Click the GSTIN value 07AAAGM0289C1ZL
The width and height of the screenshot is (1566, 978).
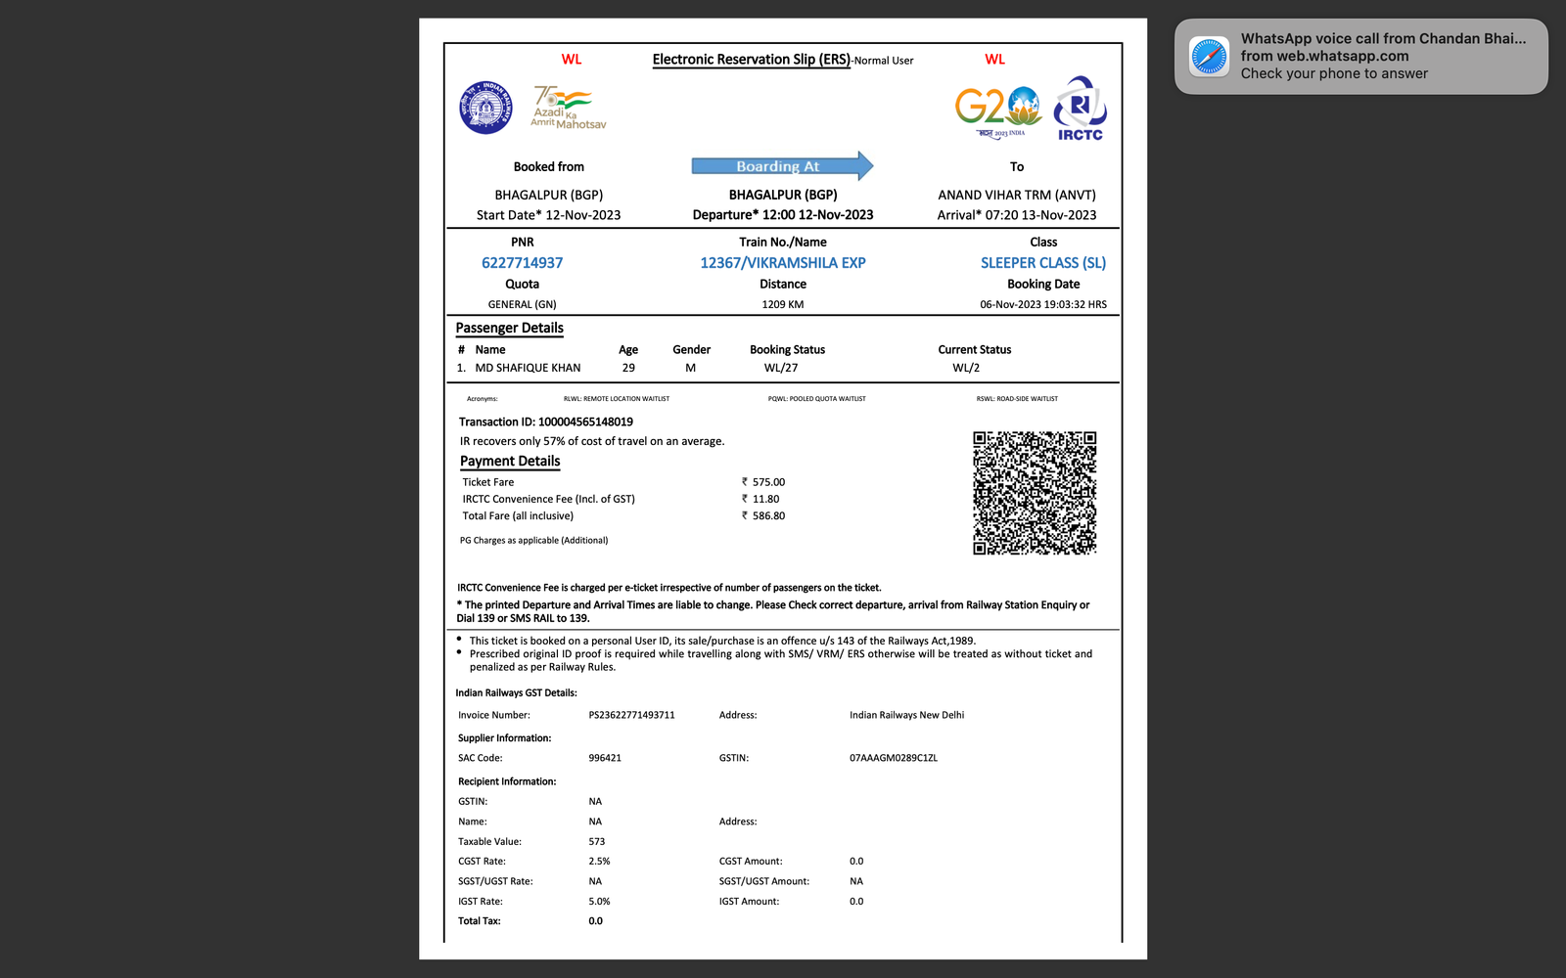(893, 758)
